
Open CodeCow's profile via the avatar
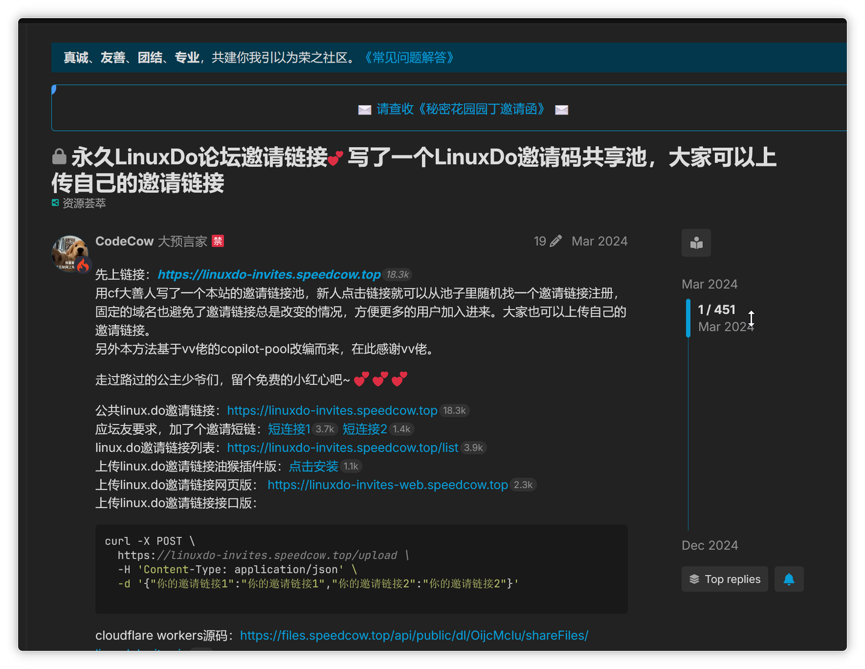click(x=68, y=253)
